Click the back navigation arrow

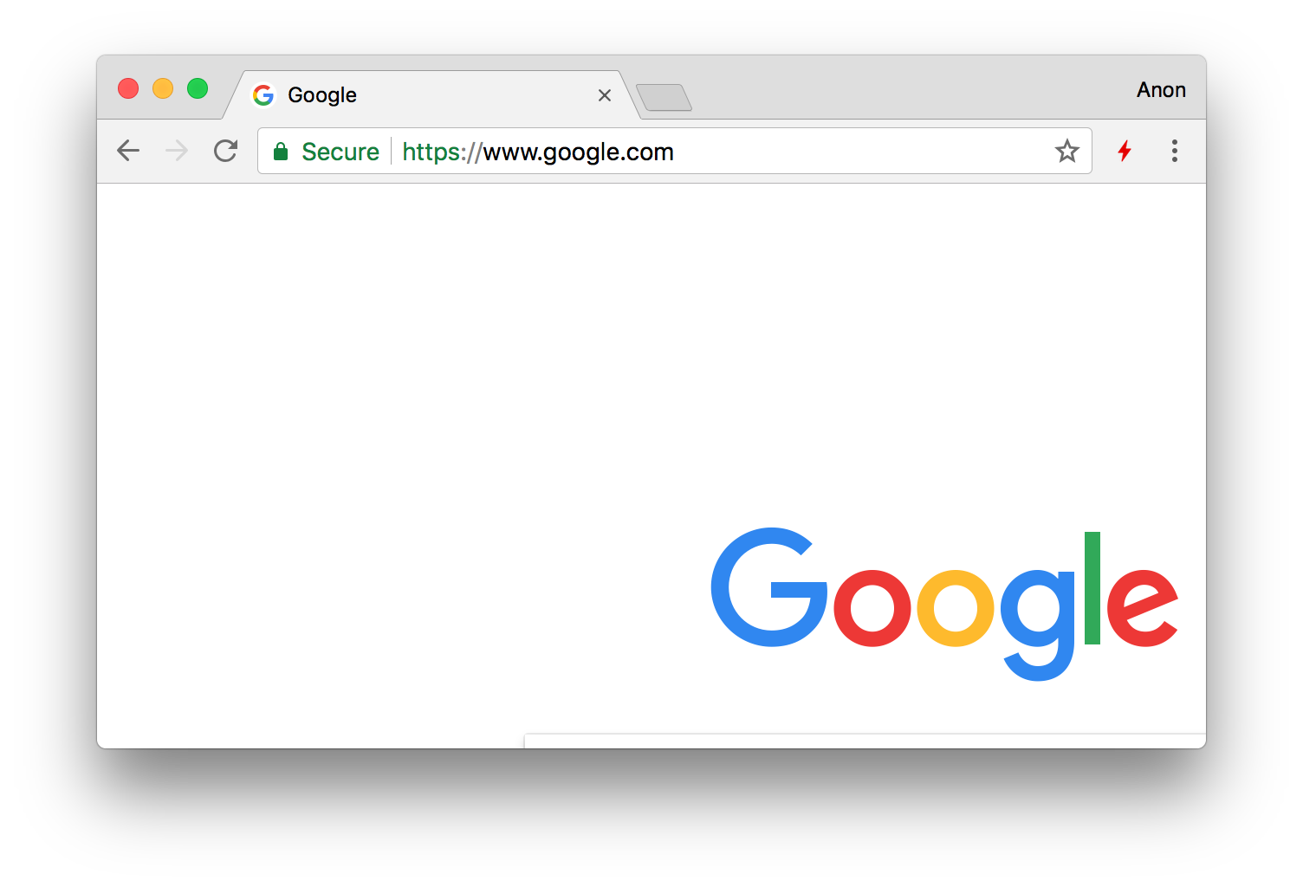click(x=128, y=151)
